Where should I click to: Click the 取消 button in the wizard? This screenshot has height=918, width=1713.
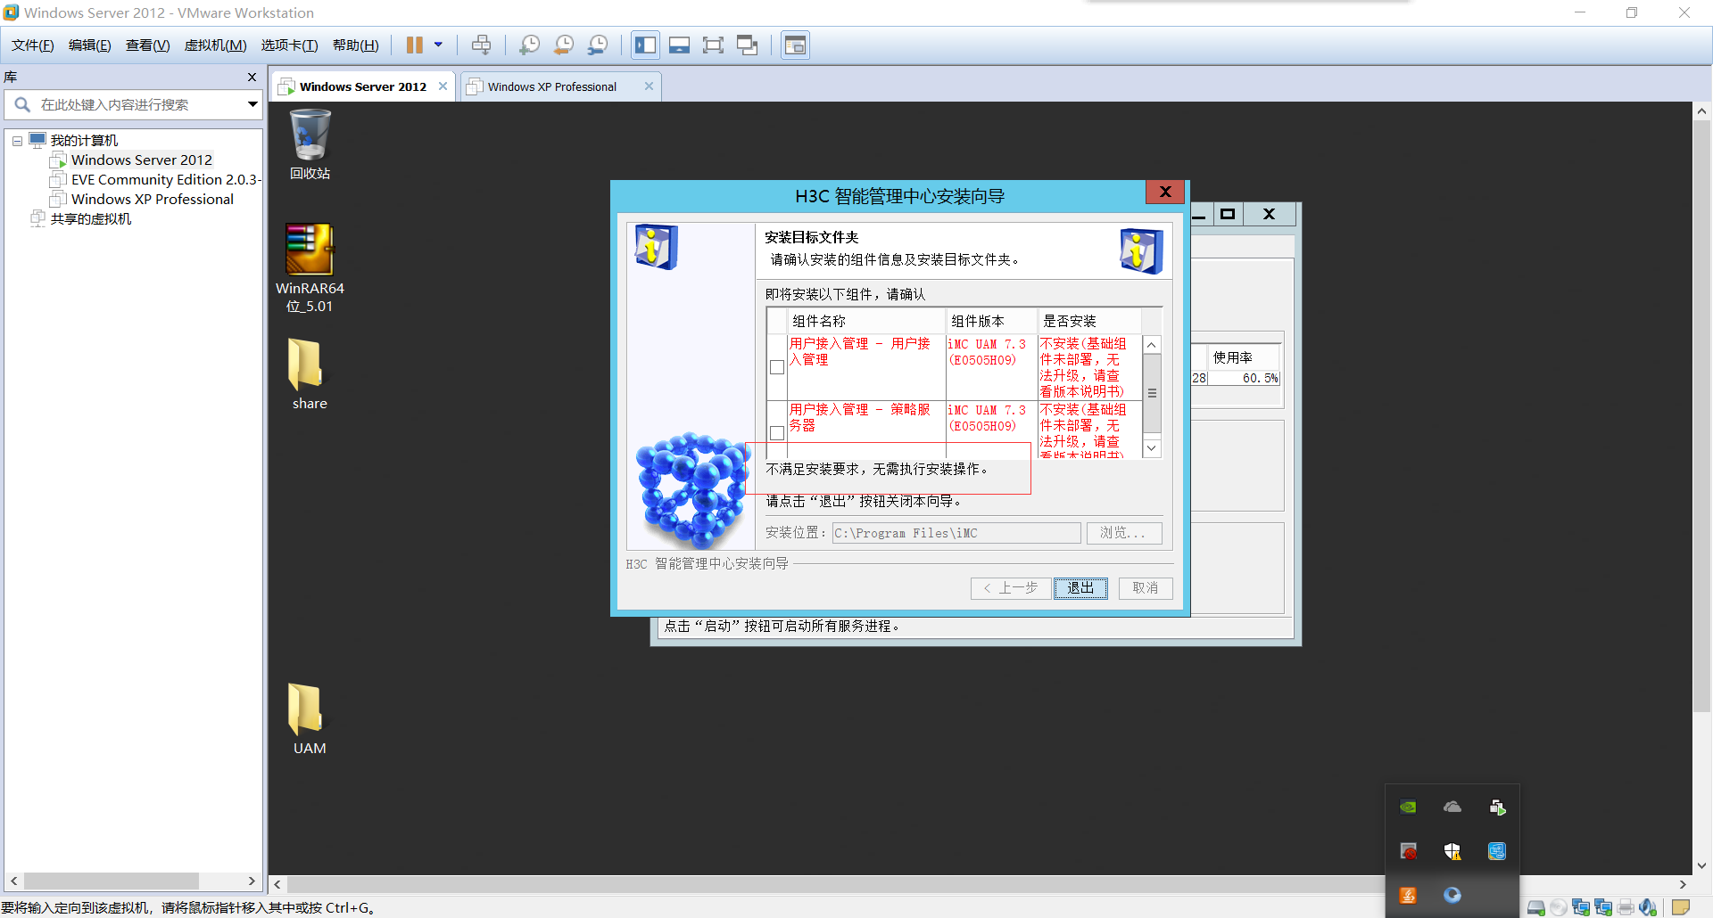pyautogui.click(x=1146, y=588)
